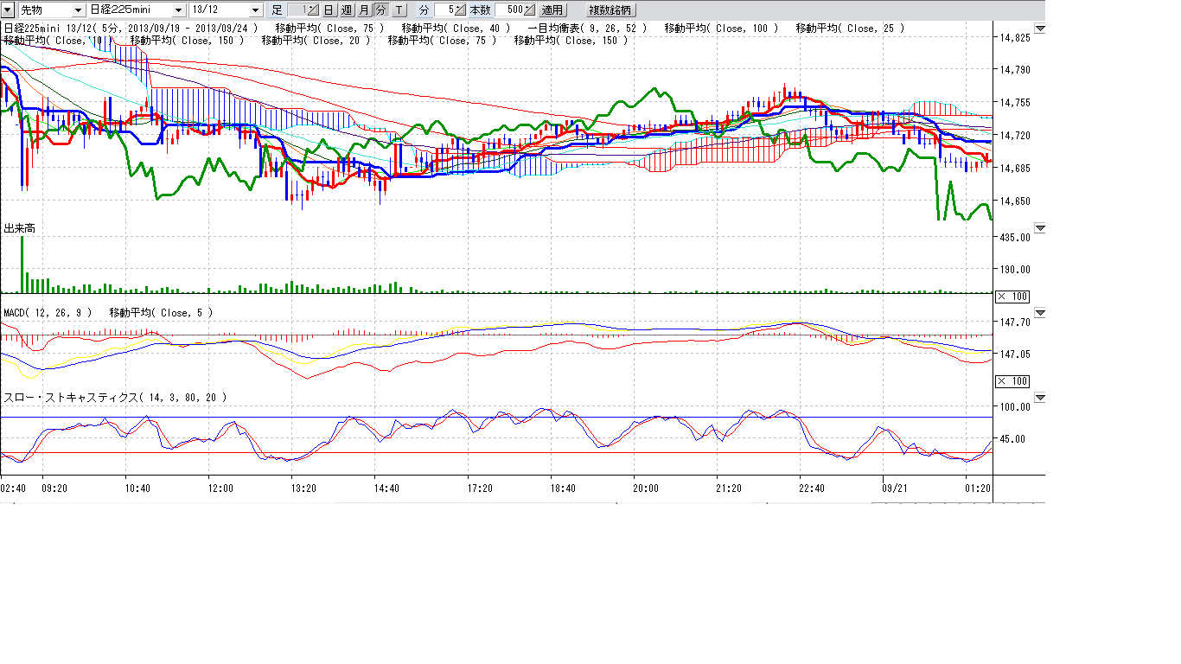Open the 日経225mini symbol dropdown
The width and height of the screenshot is (1181, 664).
click(x=179, y=10)
